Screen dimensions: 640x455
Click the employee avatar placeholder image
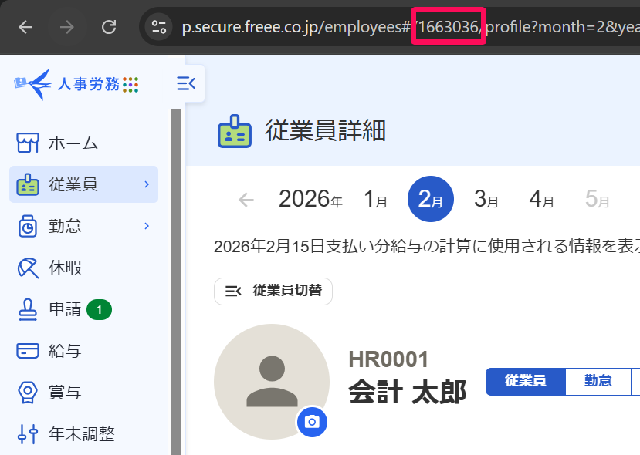coord(272,382)
